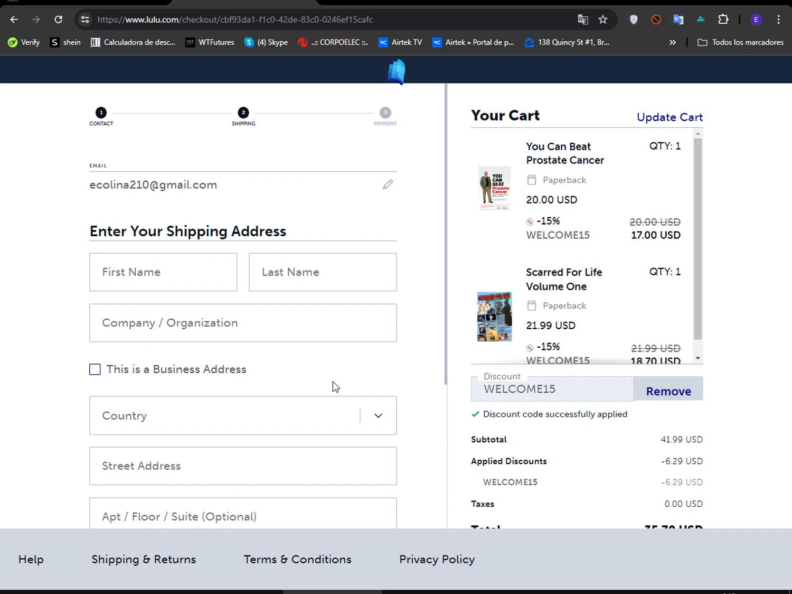
Task: Focus the First Name field
Action: click(163, 272)
